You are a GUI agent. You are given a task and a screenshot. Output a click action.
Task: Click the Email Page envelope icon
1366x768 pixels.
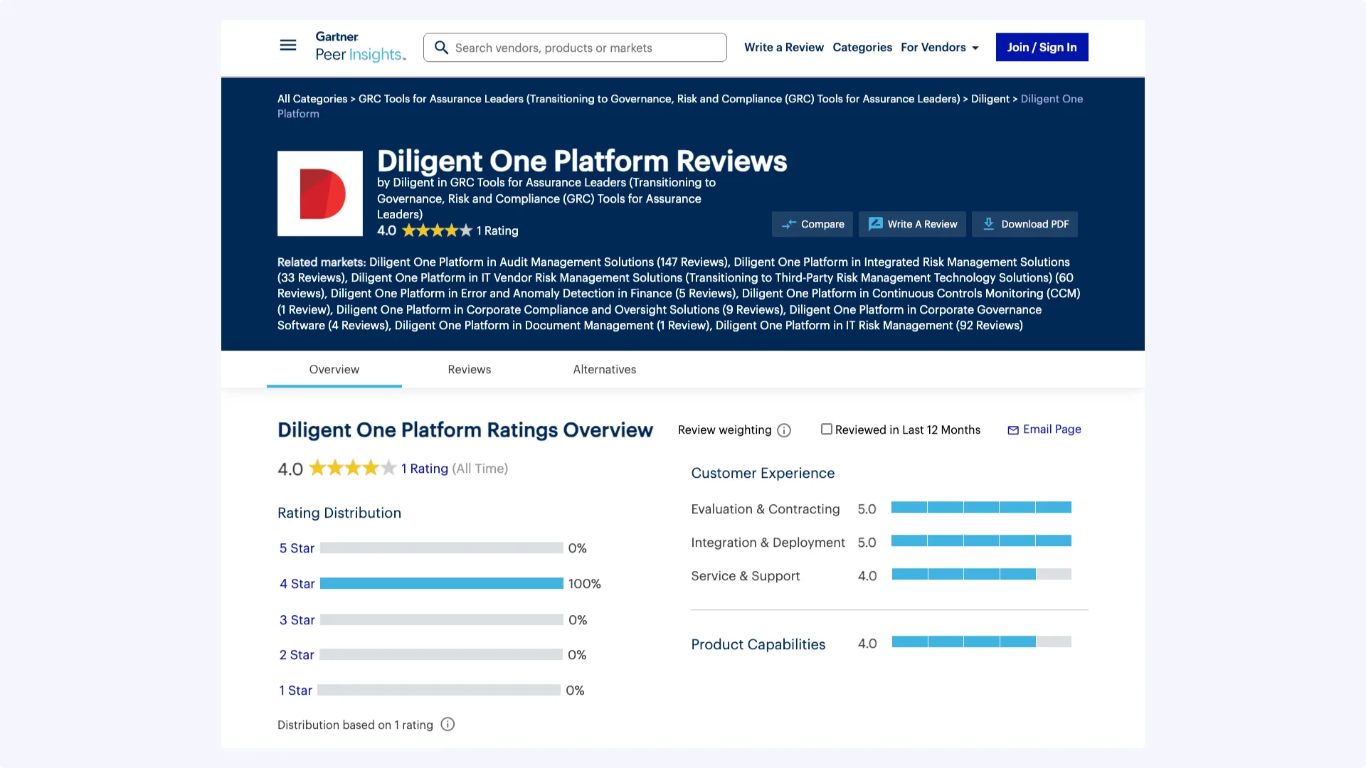coord(1013,430)
